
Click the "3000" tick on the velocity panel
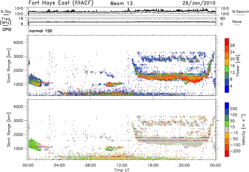click(x=18, y=120)
